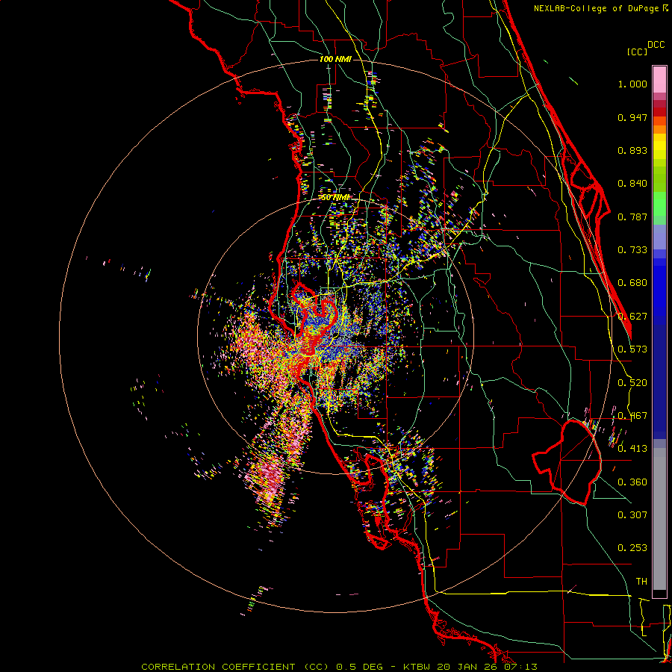The width and height of the screenshot is (672, 672).
Task: Click the 100 NMI range ring label
Action: (335, 59)
